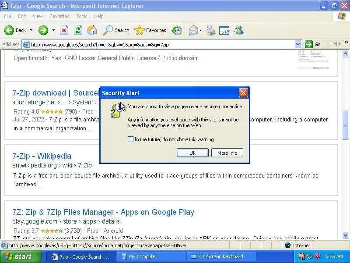
Task: Click the second system tray icon
Action: tap(310, 256)
